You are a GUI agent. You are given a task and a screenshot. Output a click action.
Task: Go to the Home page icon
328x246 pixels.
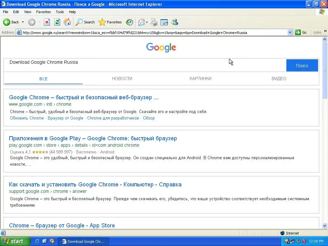[67, 22]
